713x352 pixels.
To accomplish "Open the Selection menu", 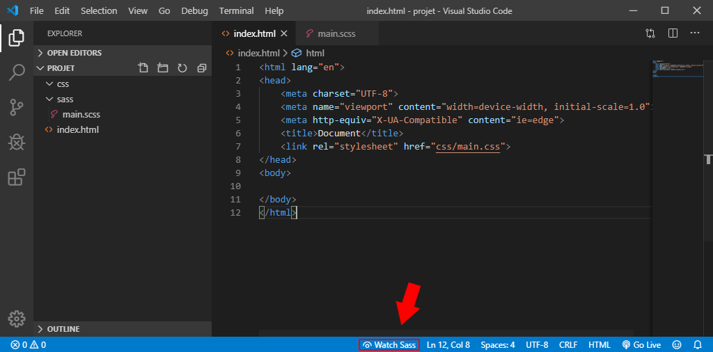I will 99,10.
